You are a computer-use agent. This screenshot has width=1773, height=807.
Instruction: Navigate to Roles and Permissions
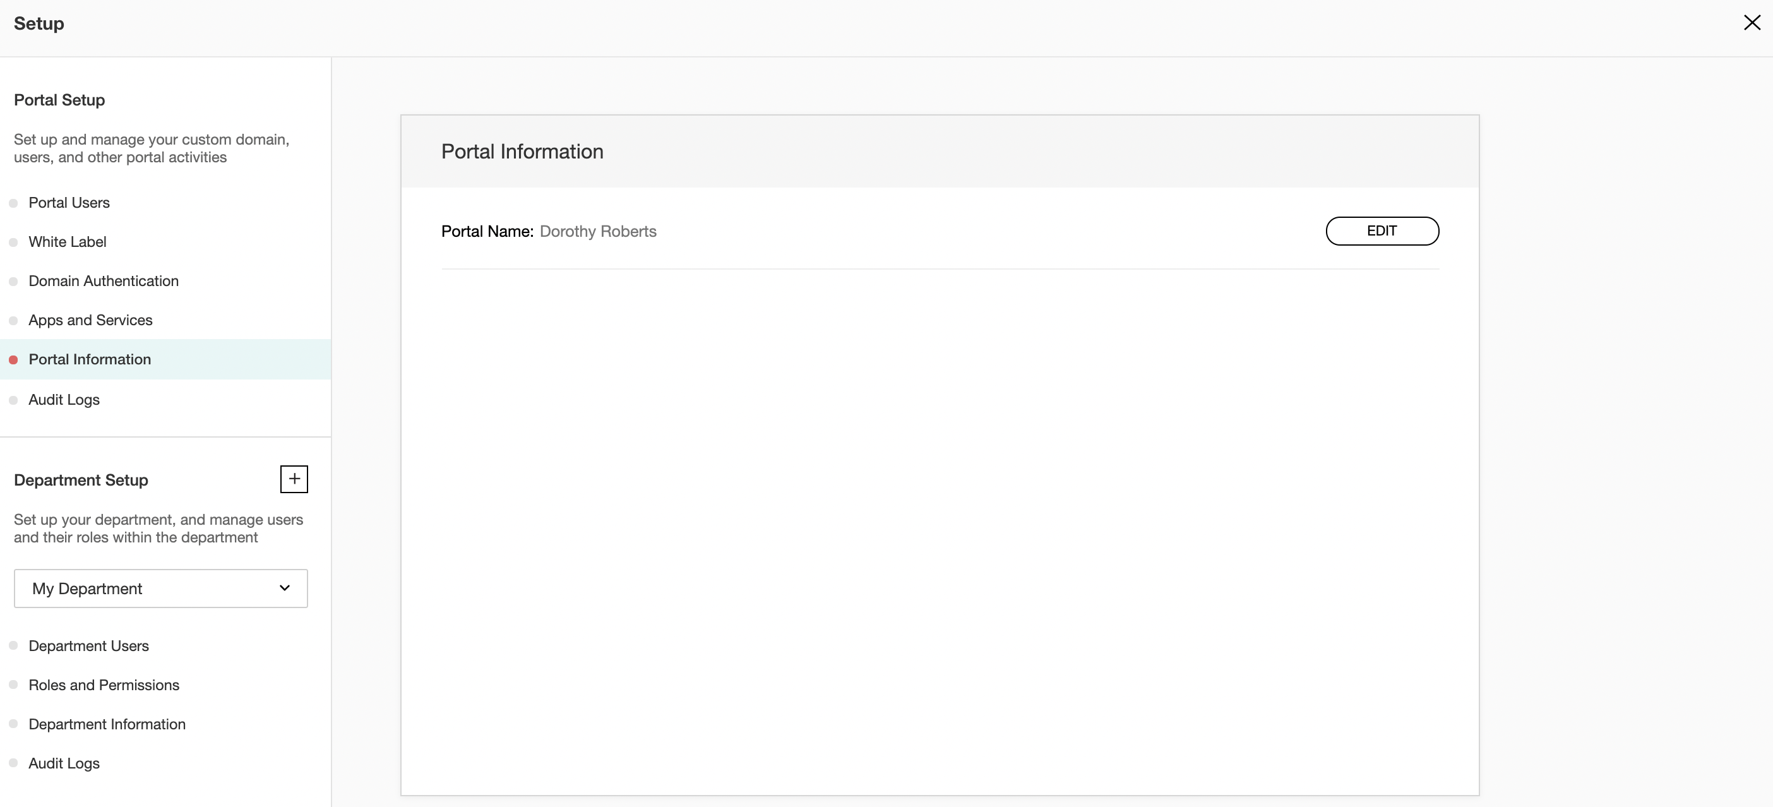coord(104,685)
